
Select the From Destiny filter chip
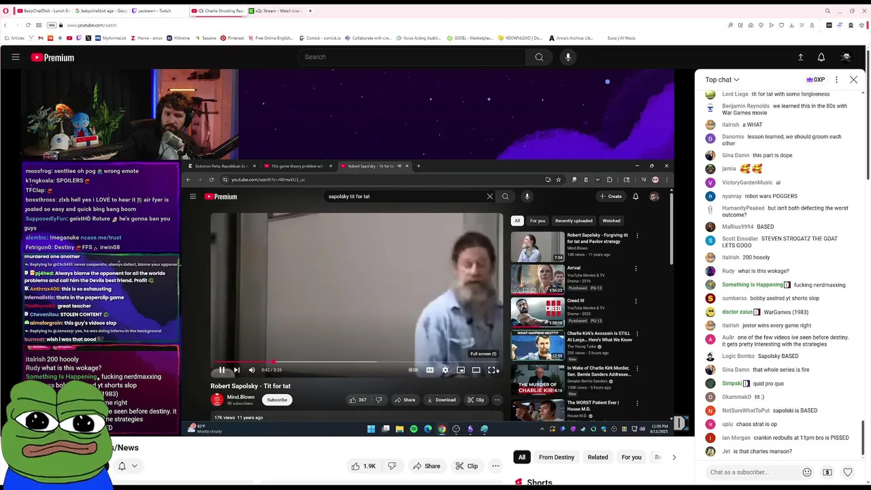pos(557,457)
